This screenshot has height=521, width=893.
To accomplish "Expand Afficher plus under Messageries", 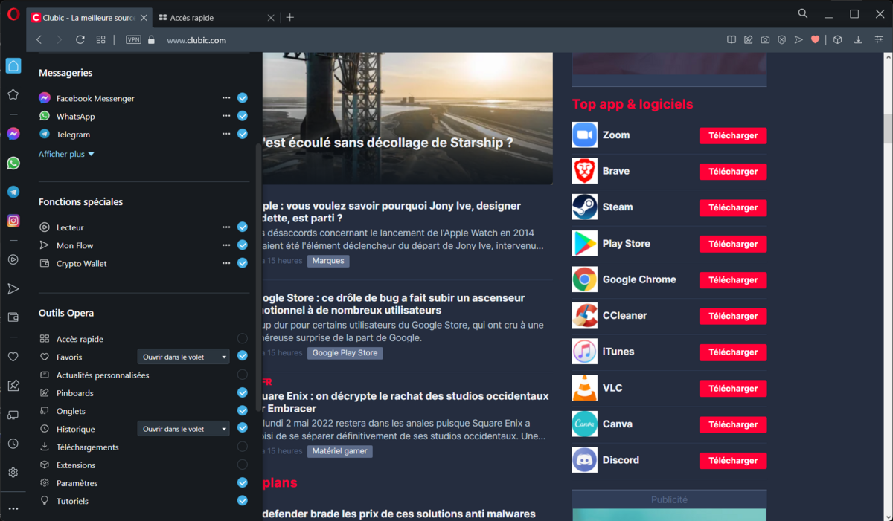I will [x=66, y=154].
